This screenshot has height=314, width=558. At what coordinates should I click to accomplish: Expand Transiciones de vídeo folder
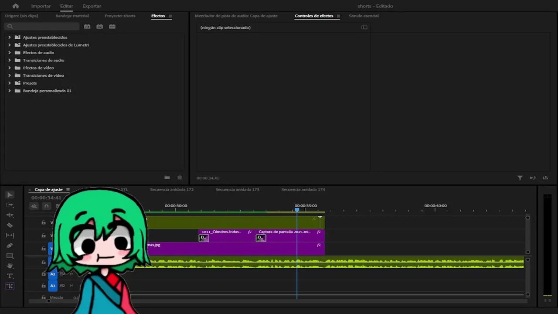click(10, 75)
